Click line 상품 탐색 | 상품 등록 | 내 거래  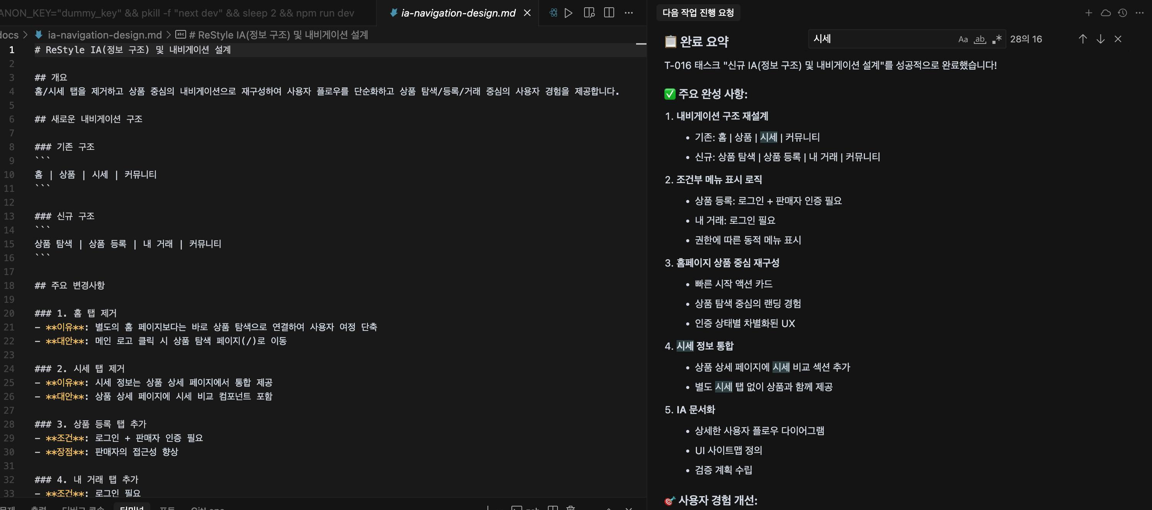[128, 243]
